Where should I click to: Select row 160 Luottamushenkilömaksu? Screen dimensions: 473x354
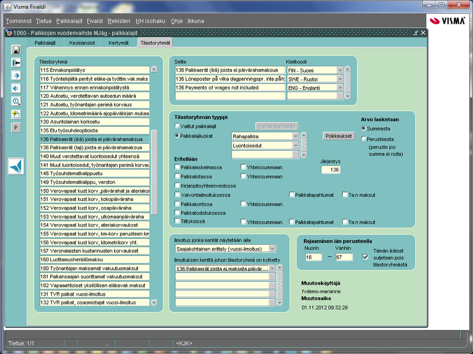coord(95,259)
